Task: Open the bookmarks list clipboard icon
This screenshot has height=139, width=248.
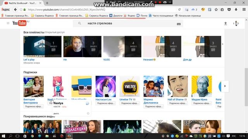Action: (222, 10)
